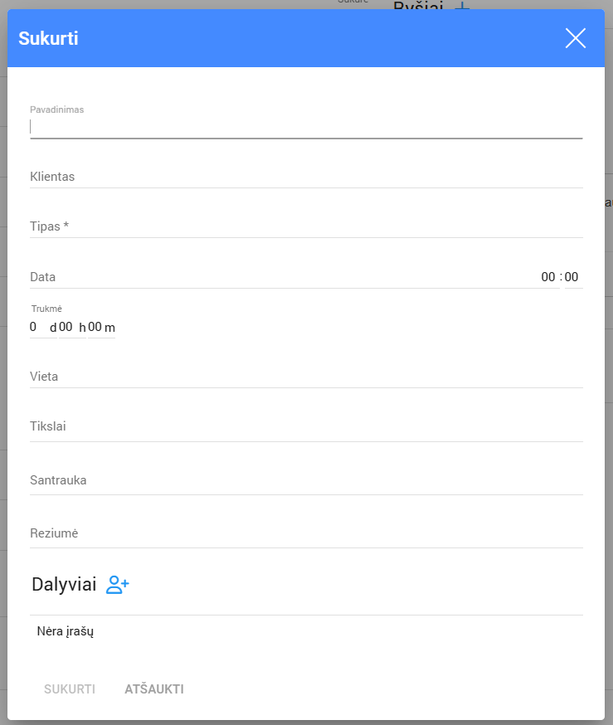Click the Santrauka text area

point(305,480)
